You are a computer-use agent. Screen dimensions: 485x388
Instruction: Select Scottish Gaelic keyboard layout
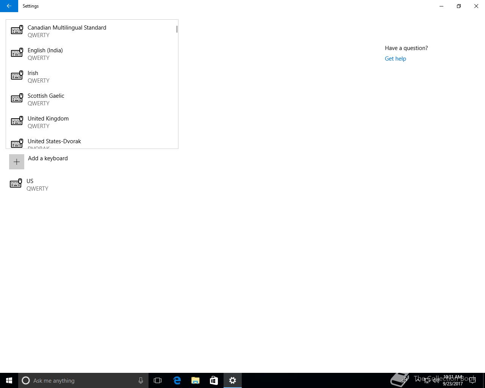coord(92,99)
